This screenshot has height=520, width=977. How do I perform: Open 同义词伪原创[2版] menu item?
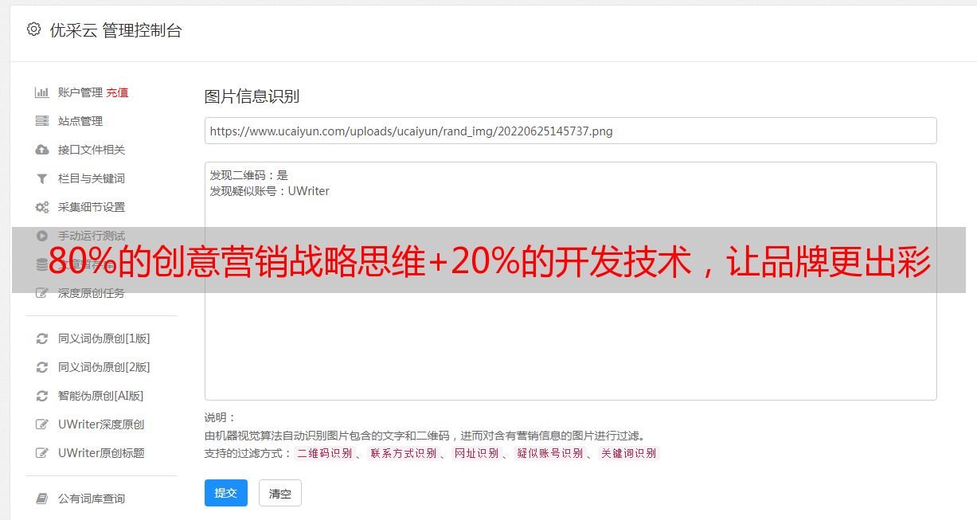104,367
